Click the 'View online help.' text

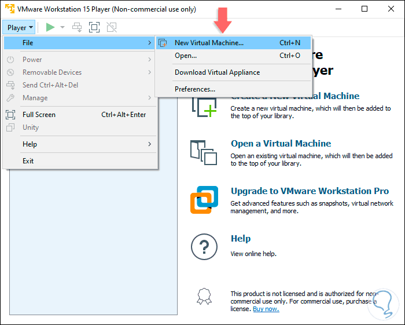coord(253,254)
